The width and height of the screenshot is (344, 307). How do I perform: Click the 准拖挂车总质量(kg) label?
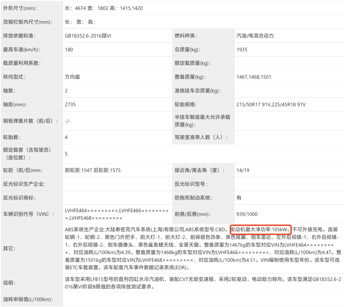(198, 91)
